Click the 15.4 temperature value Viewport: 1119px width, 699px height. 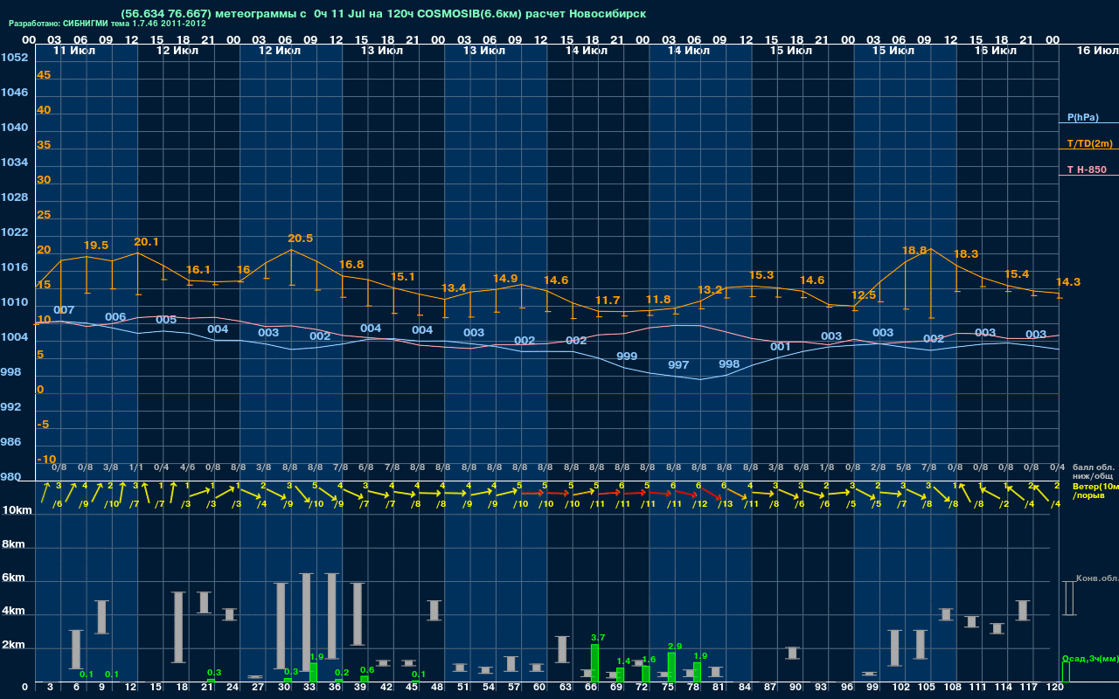point(1017,274)
